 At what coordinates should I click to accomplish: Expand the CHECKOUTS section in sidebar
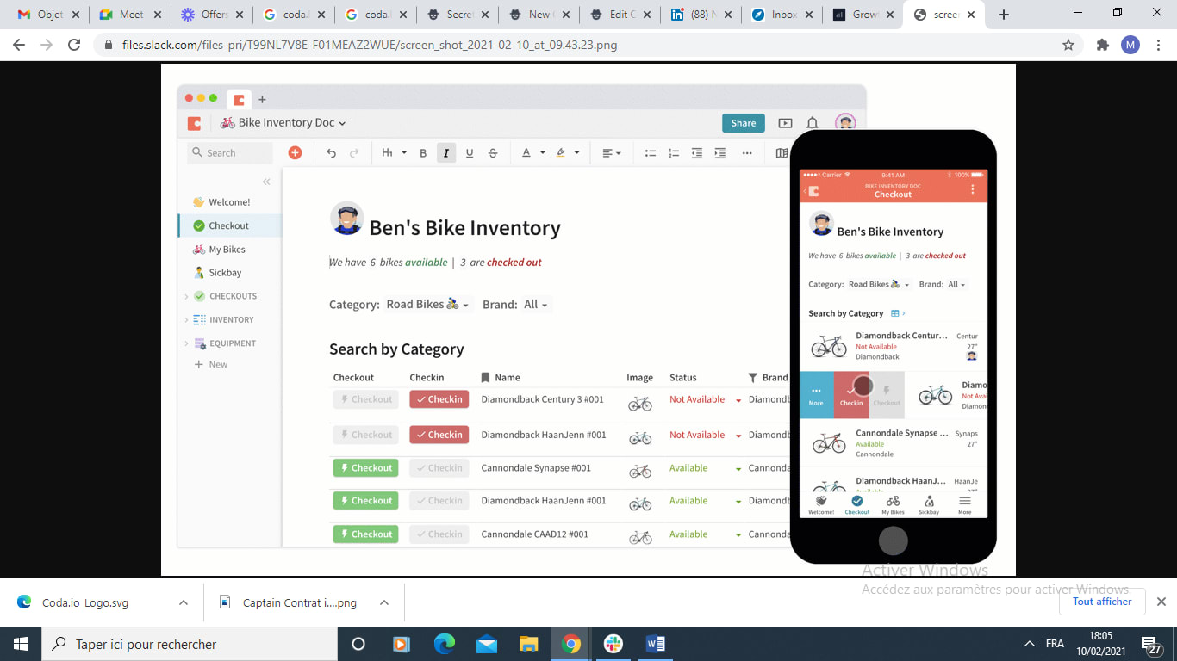(x=186, y=296)
